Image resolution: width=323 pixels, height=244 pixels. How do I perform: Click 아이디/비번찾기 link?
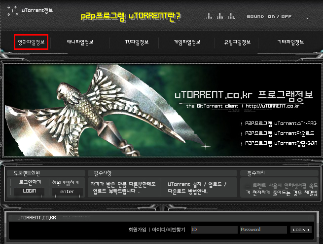coord(169,230)
